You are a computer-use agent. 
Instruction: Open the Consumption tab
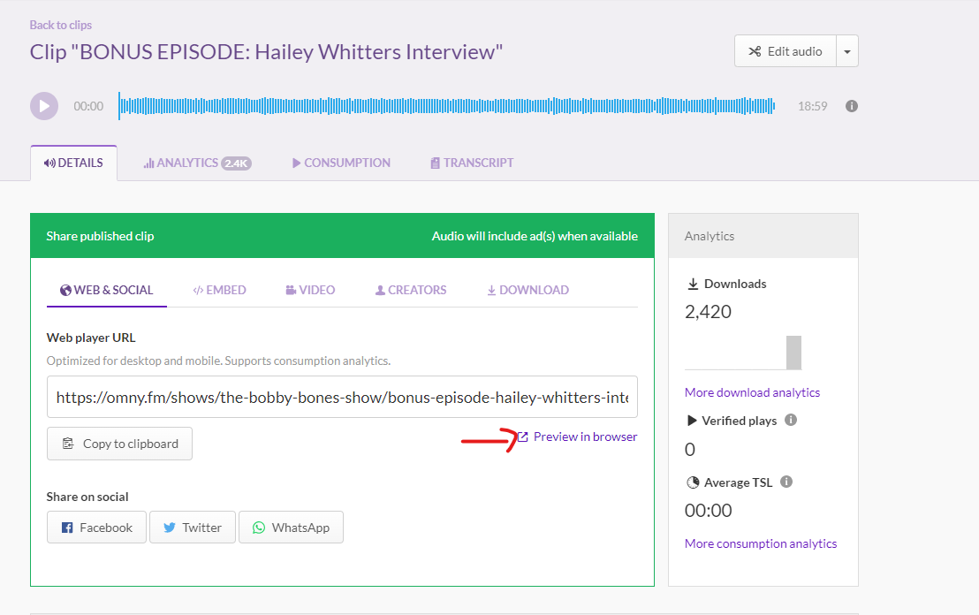click(341, 163)
